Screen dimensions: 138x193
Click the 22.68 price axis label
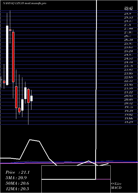pyautogui.click(x=128, y=77)
